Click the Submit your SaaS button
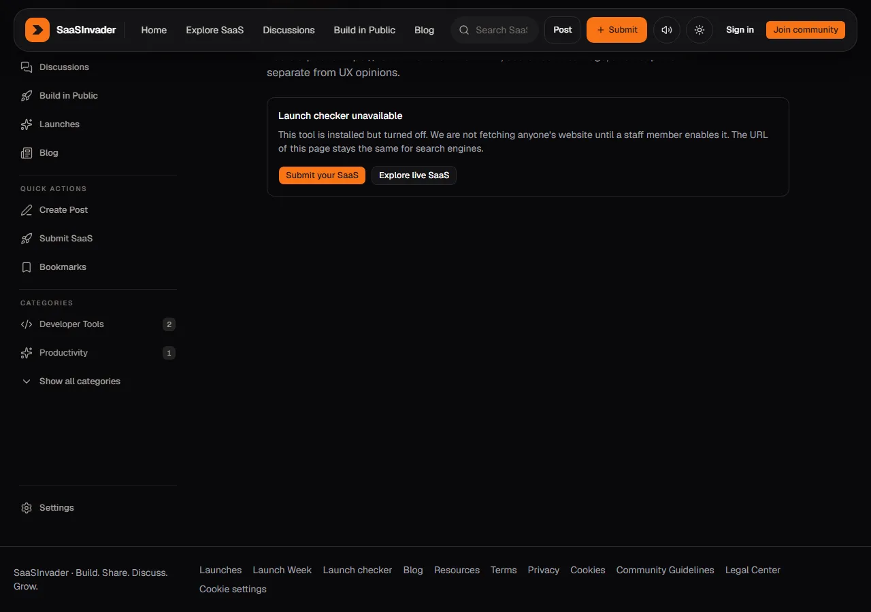The width and height of the screenshot is (871, 612). click(x=322, y=175)
